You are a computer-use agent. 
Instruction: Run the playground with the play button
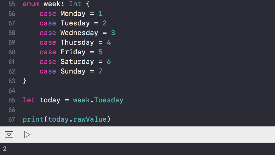coord(27,135)
